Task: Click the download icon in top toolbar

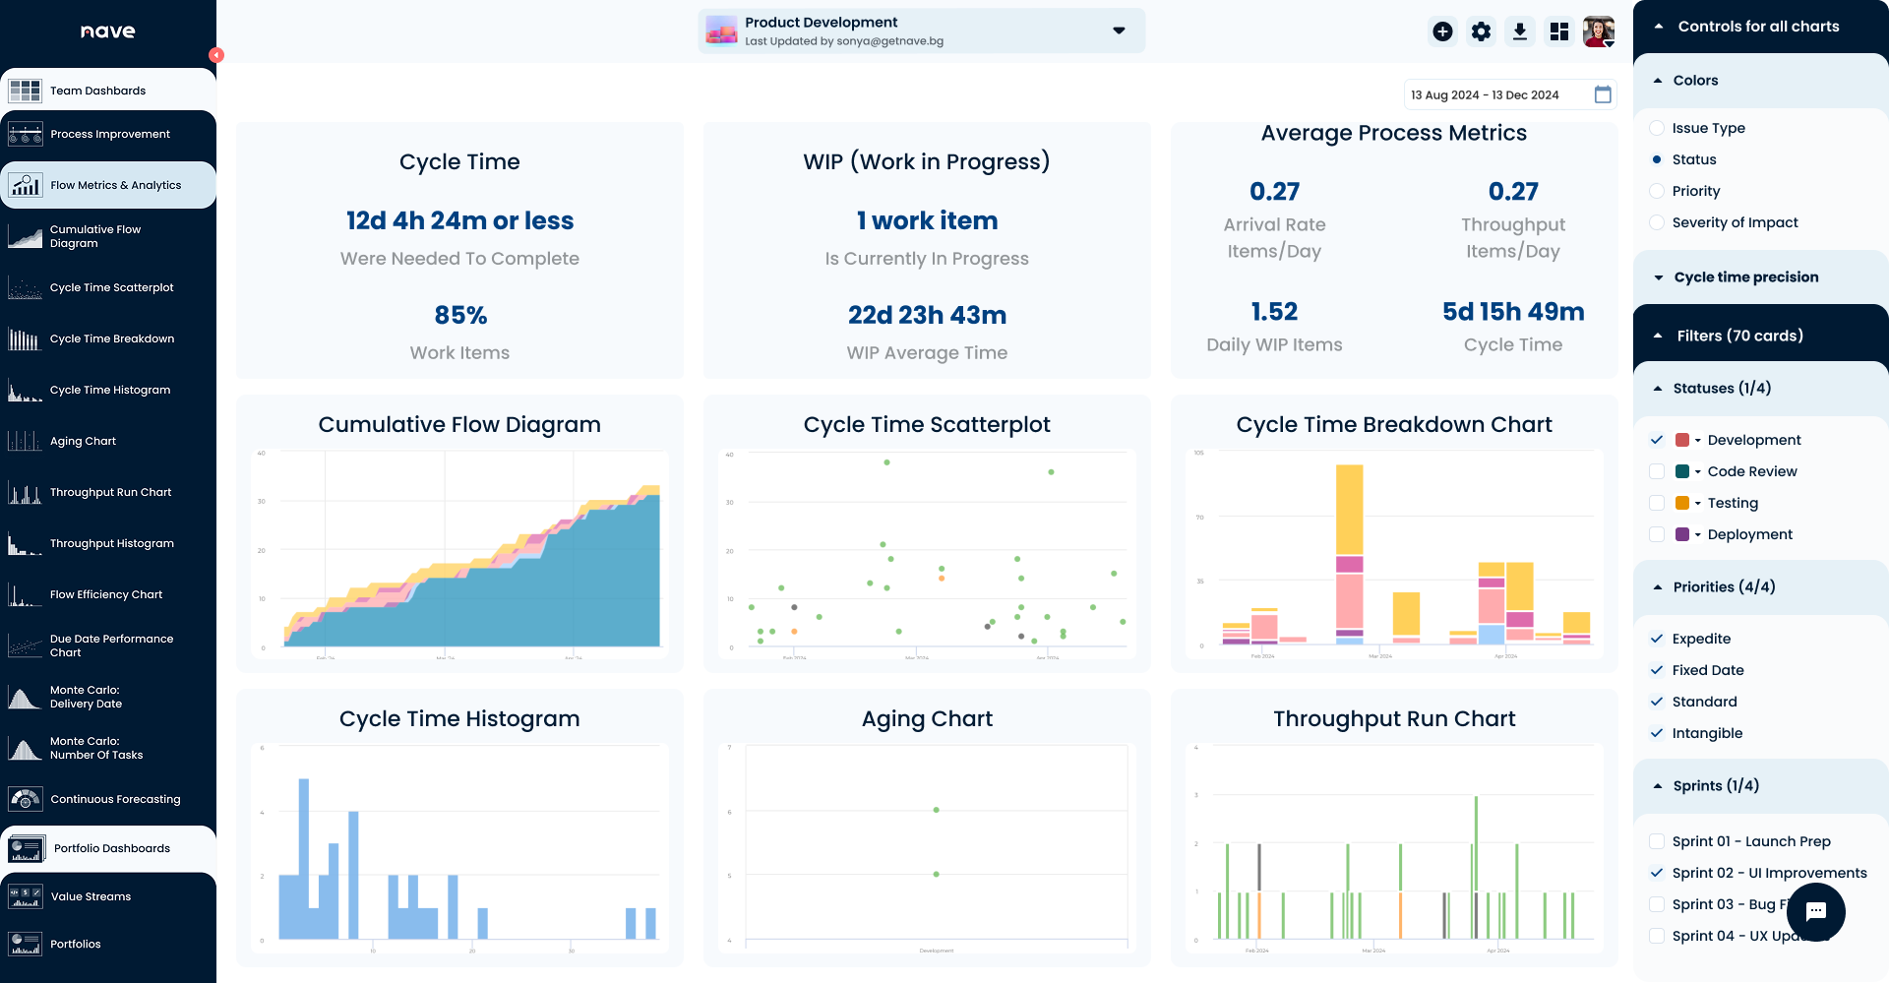Action: coord(1519,31)
